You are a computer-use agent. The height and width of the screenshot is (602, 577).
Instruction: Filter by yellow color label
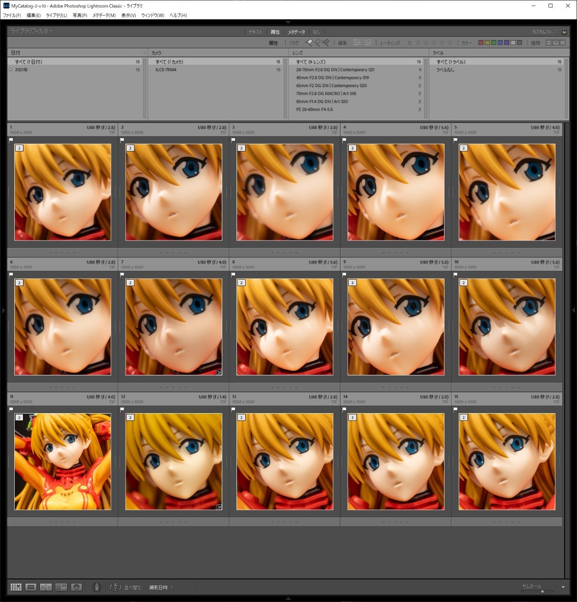point(487,43)
